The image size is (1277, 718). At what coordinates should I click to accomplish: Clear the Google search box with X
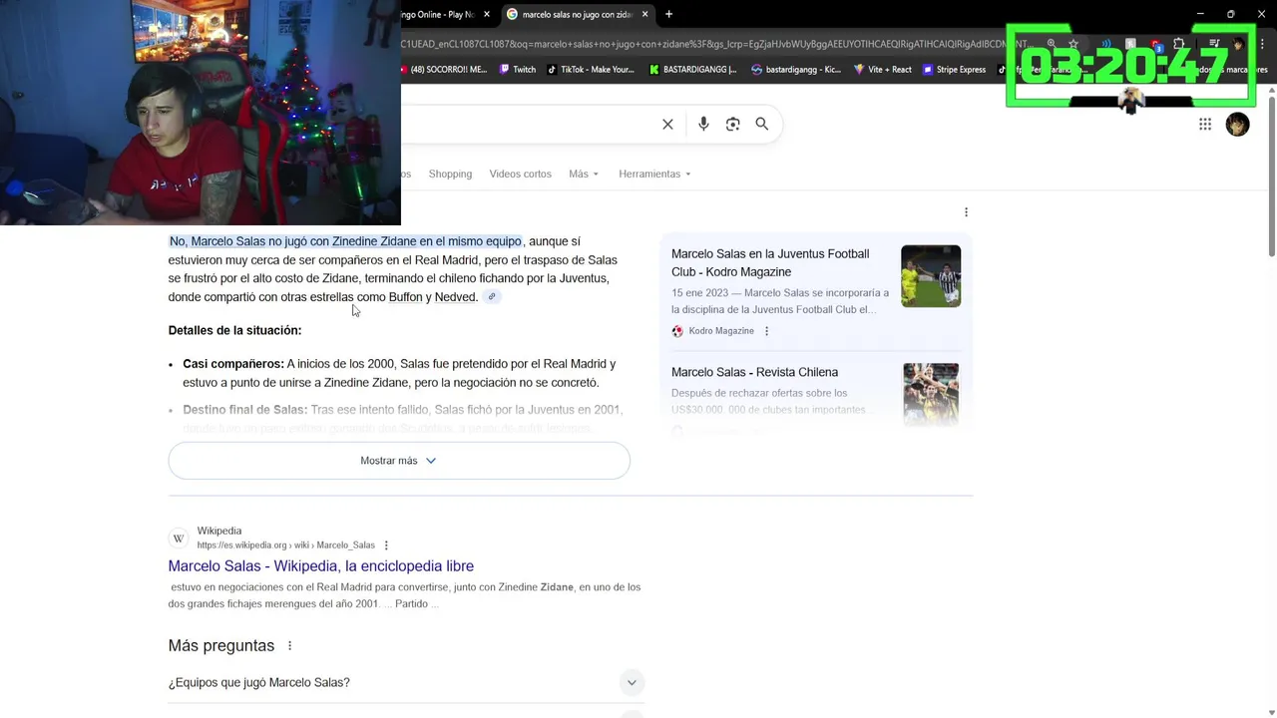click(x=667, y=124)
